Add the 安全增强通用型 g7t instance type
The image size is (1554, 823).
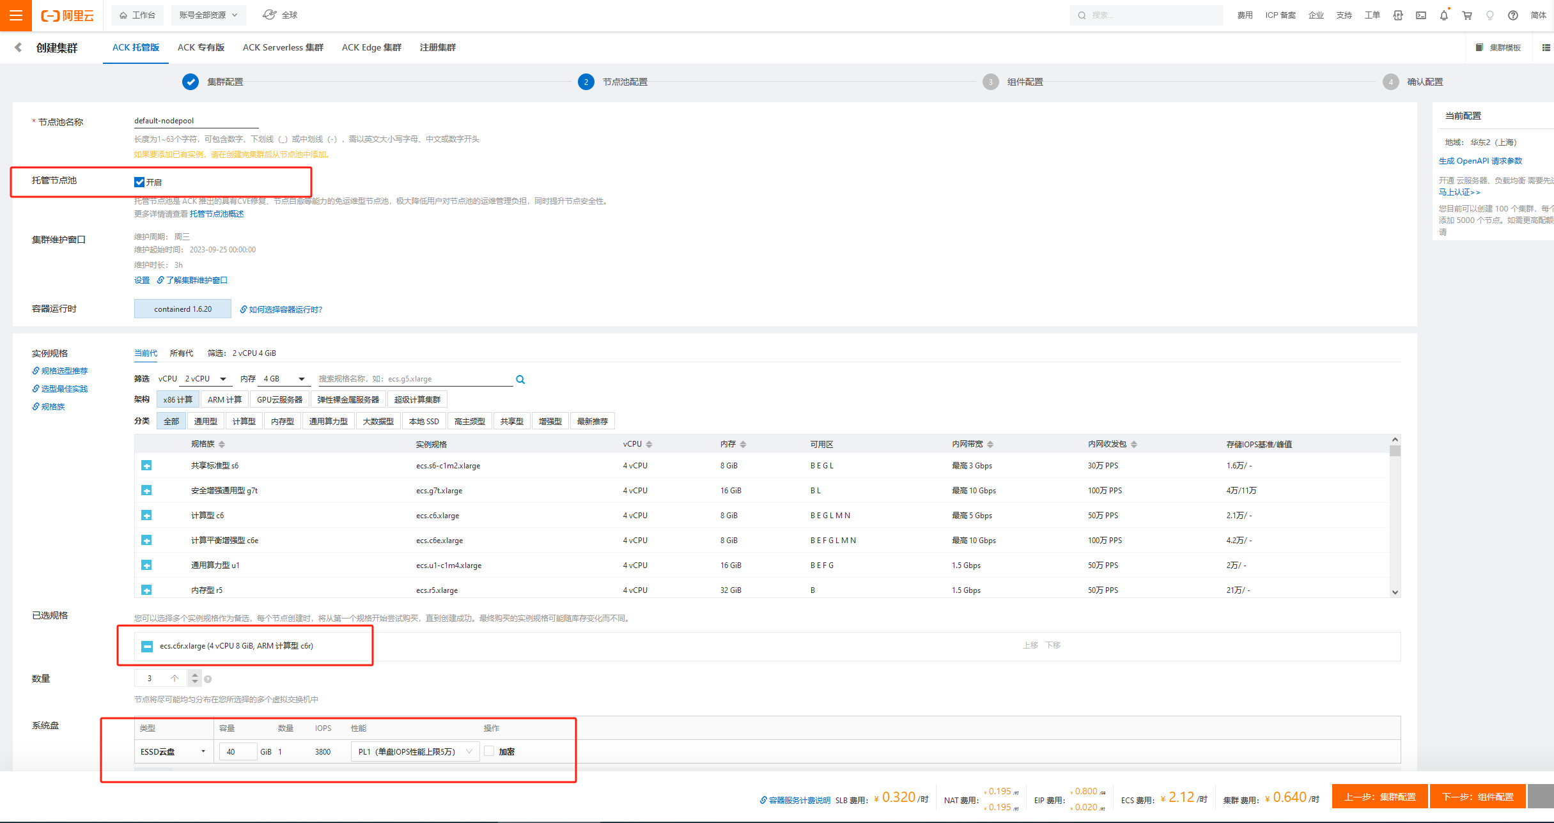pos(146,491)
